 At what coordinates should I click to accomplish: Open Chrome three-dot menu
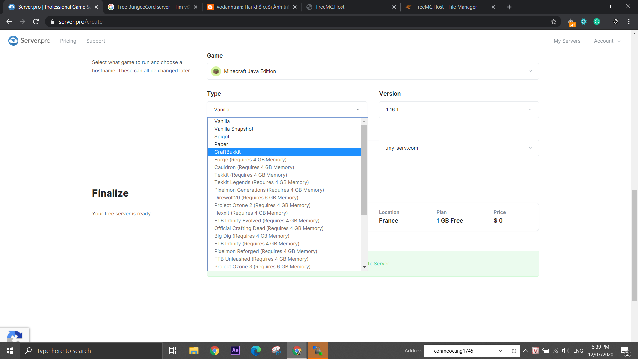pyautogui.click(x=629, y=22)
